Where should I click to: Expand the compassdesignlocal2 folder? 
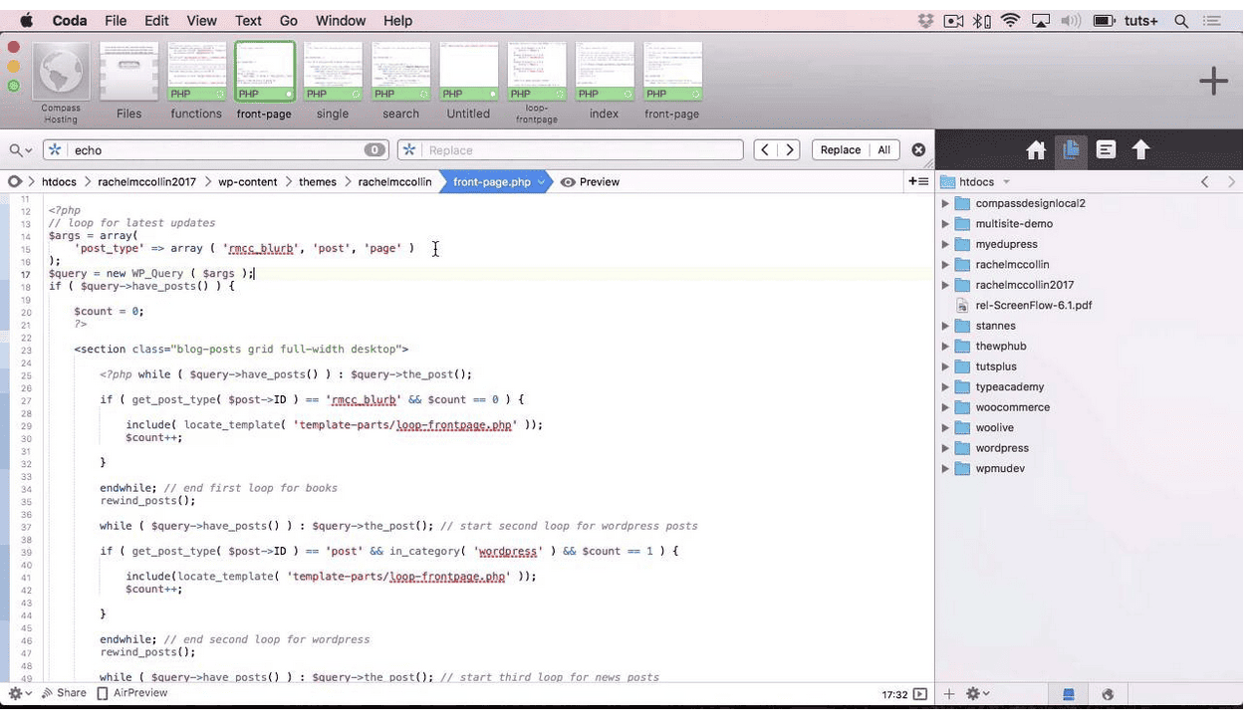click(x=945, y=203)
